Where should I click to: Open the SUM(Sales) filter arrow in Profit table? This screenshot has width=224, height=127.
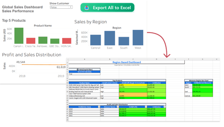(164, 107)
